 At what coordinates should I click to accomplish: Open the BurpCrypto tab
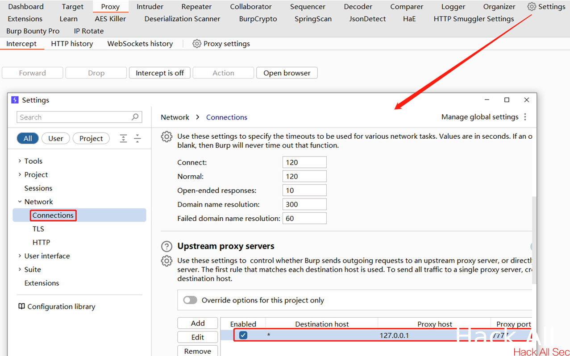coord(258,19)
